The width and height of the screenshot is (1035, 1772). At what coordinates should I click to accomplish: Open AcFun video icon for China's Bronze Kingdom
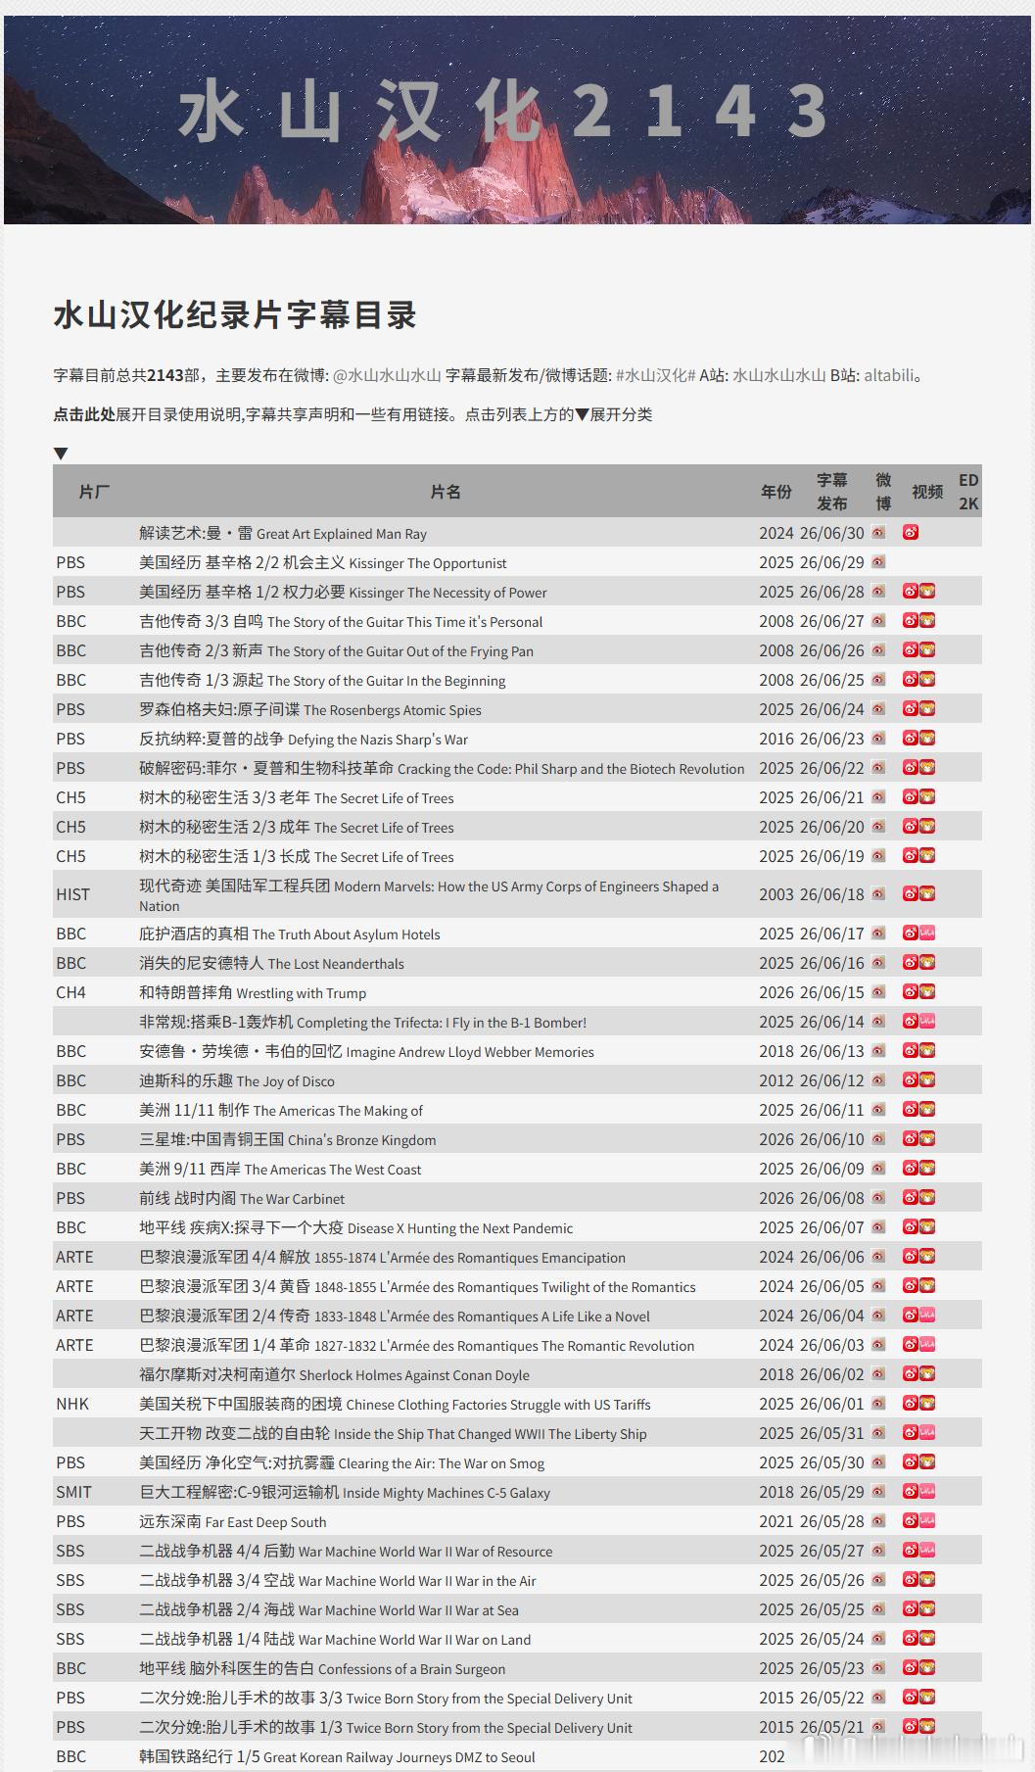(927, 1138)
